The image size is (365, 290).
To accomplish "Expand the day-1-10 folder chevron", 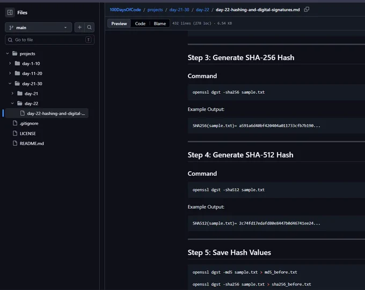I will point(10,63).
